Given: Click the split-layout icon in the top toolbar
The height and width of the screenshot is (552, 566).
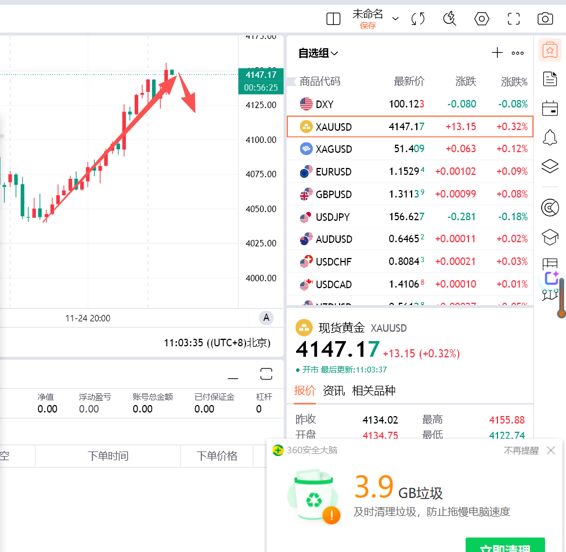Looking at the screenshot, I should [x=333, y=19].
